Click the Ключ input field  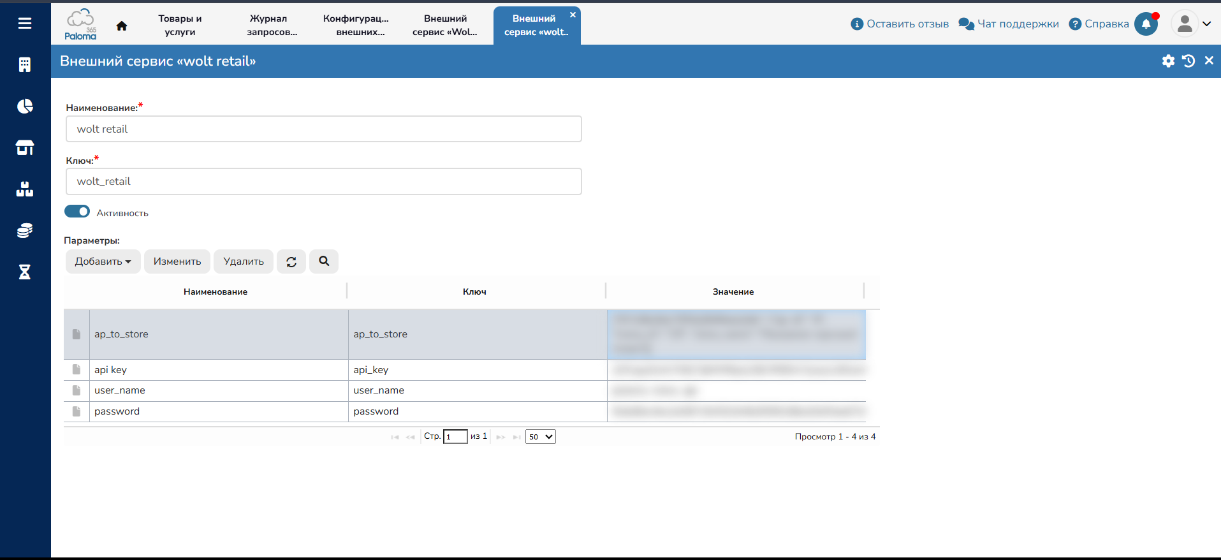(x=323, y=182)
